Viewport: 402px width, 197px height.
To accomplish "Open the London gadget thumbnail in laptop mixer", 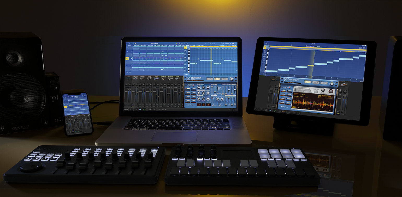I will pos(156,79).
